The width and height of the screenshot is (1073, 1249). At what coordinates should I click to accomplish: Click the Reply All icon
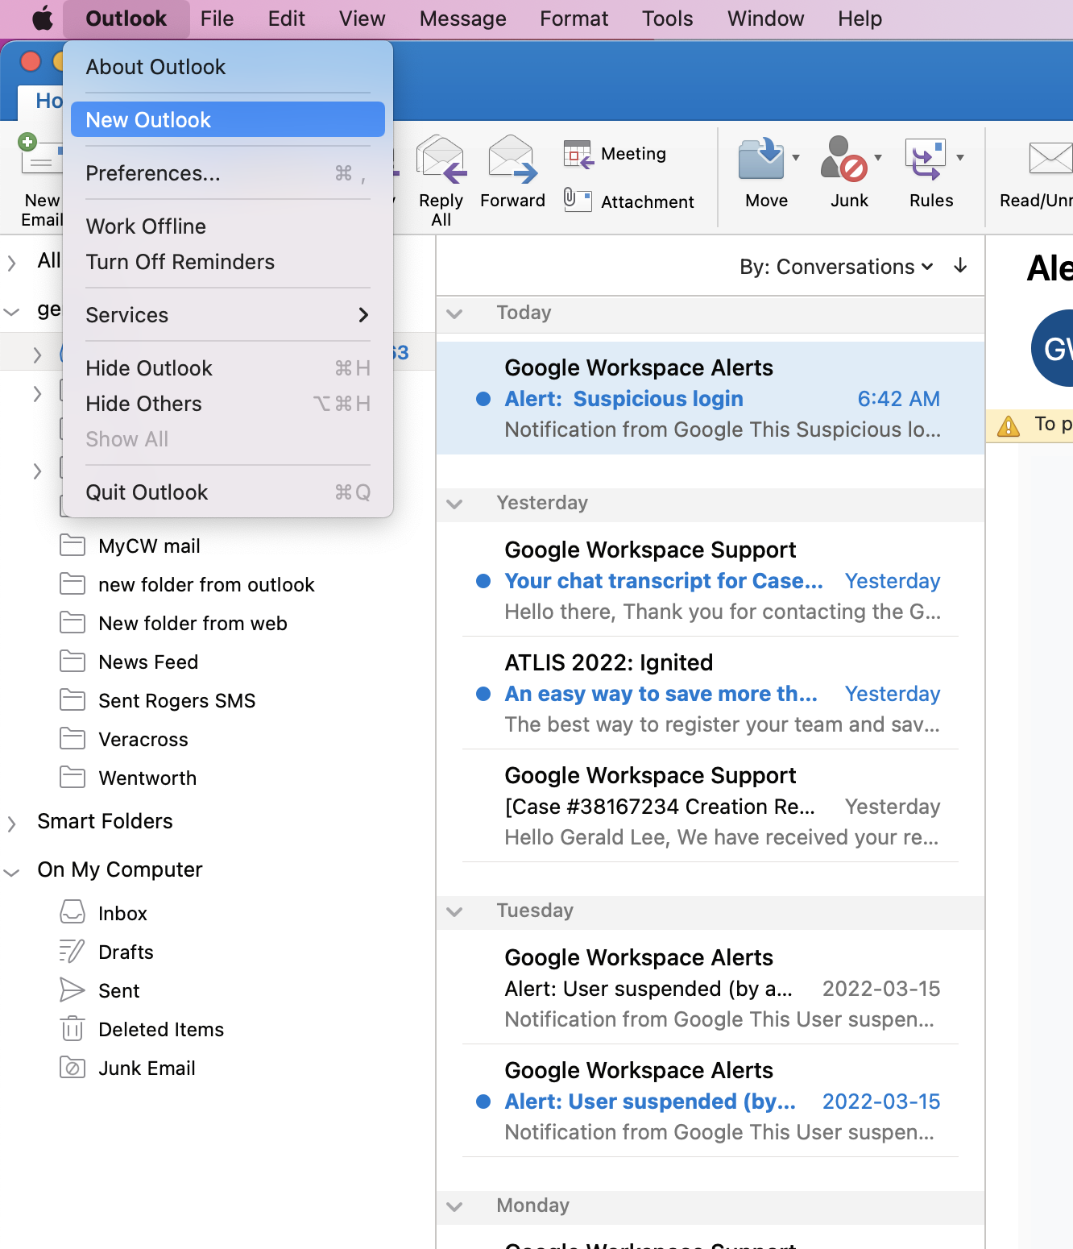pos(441,160)
